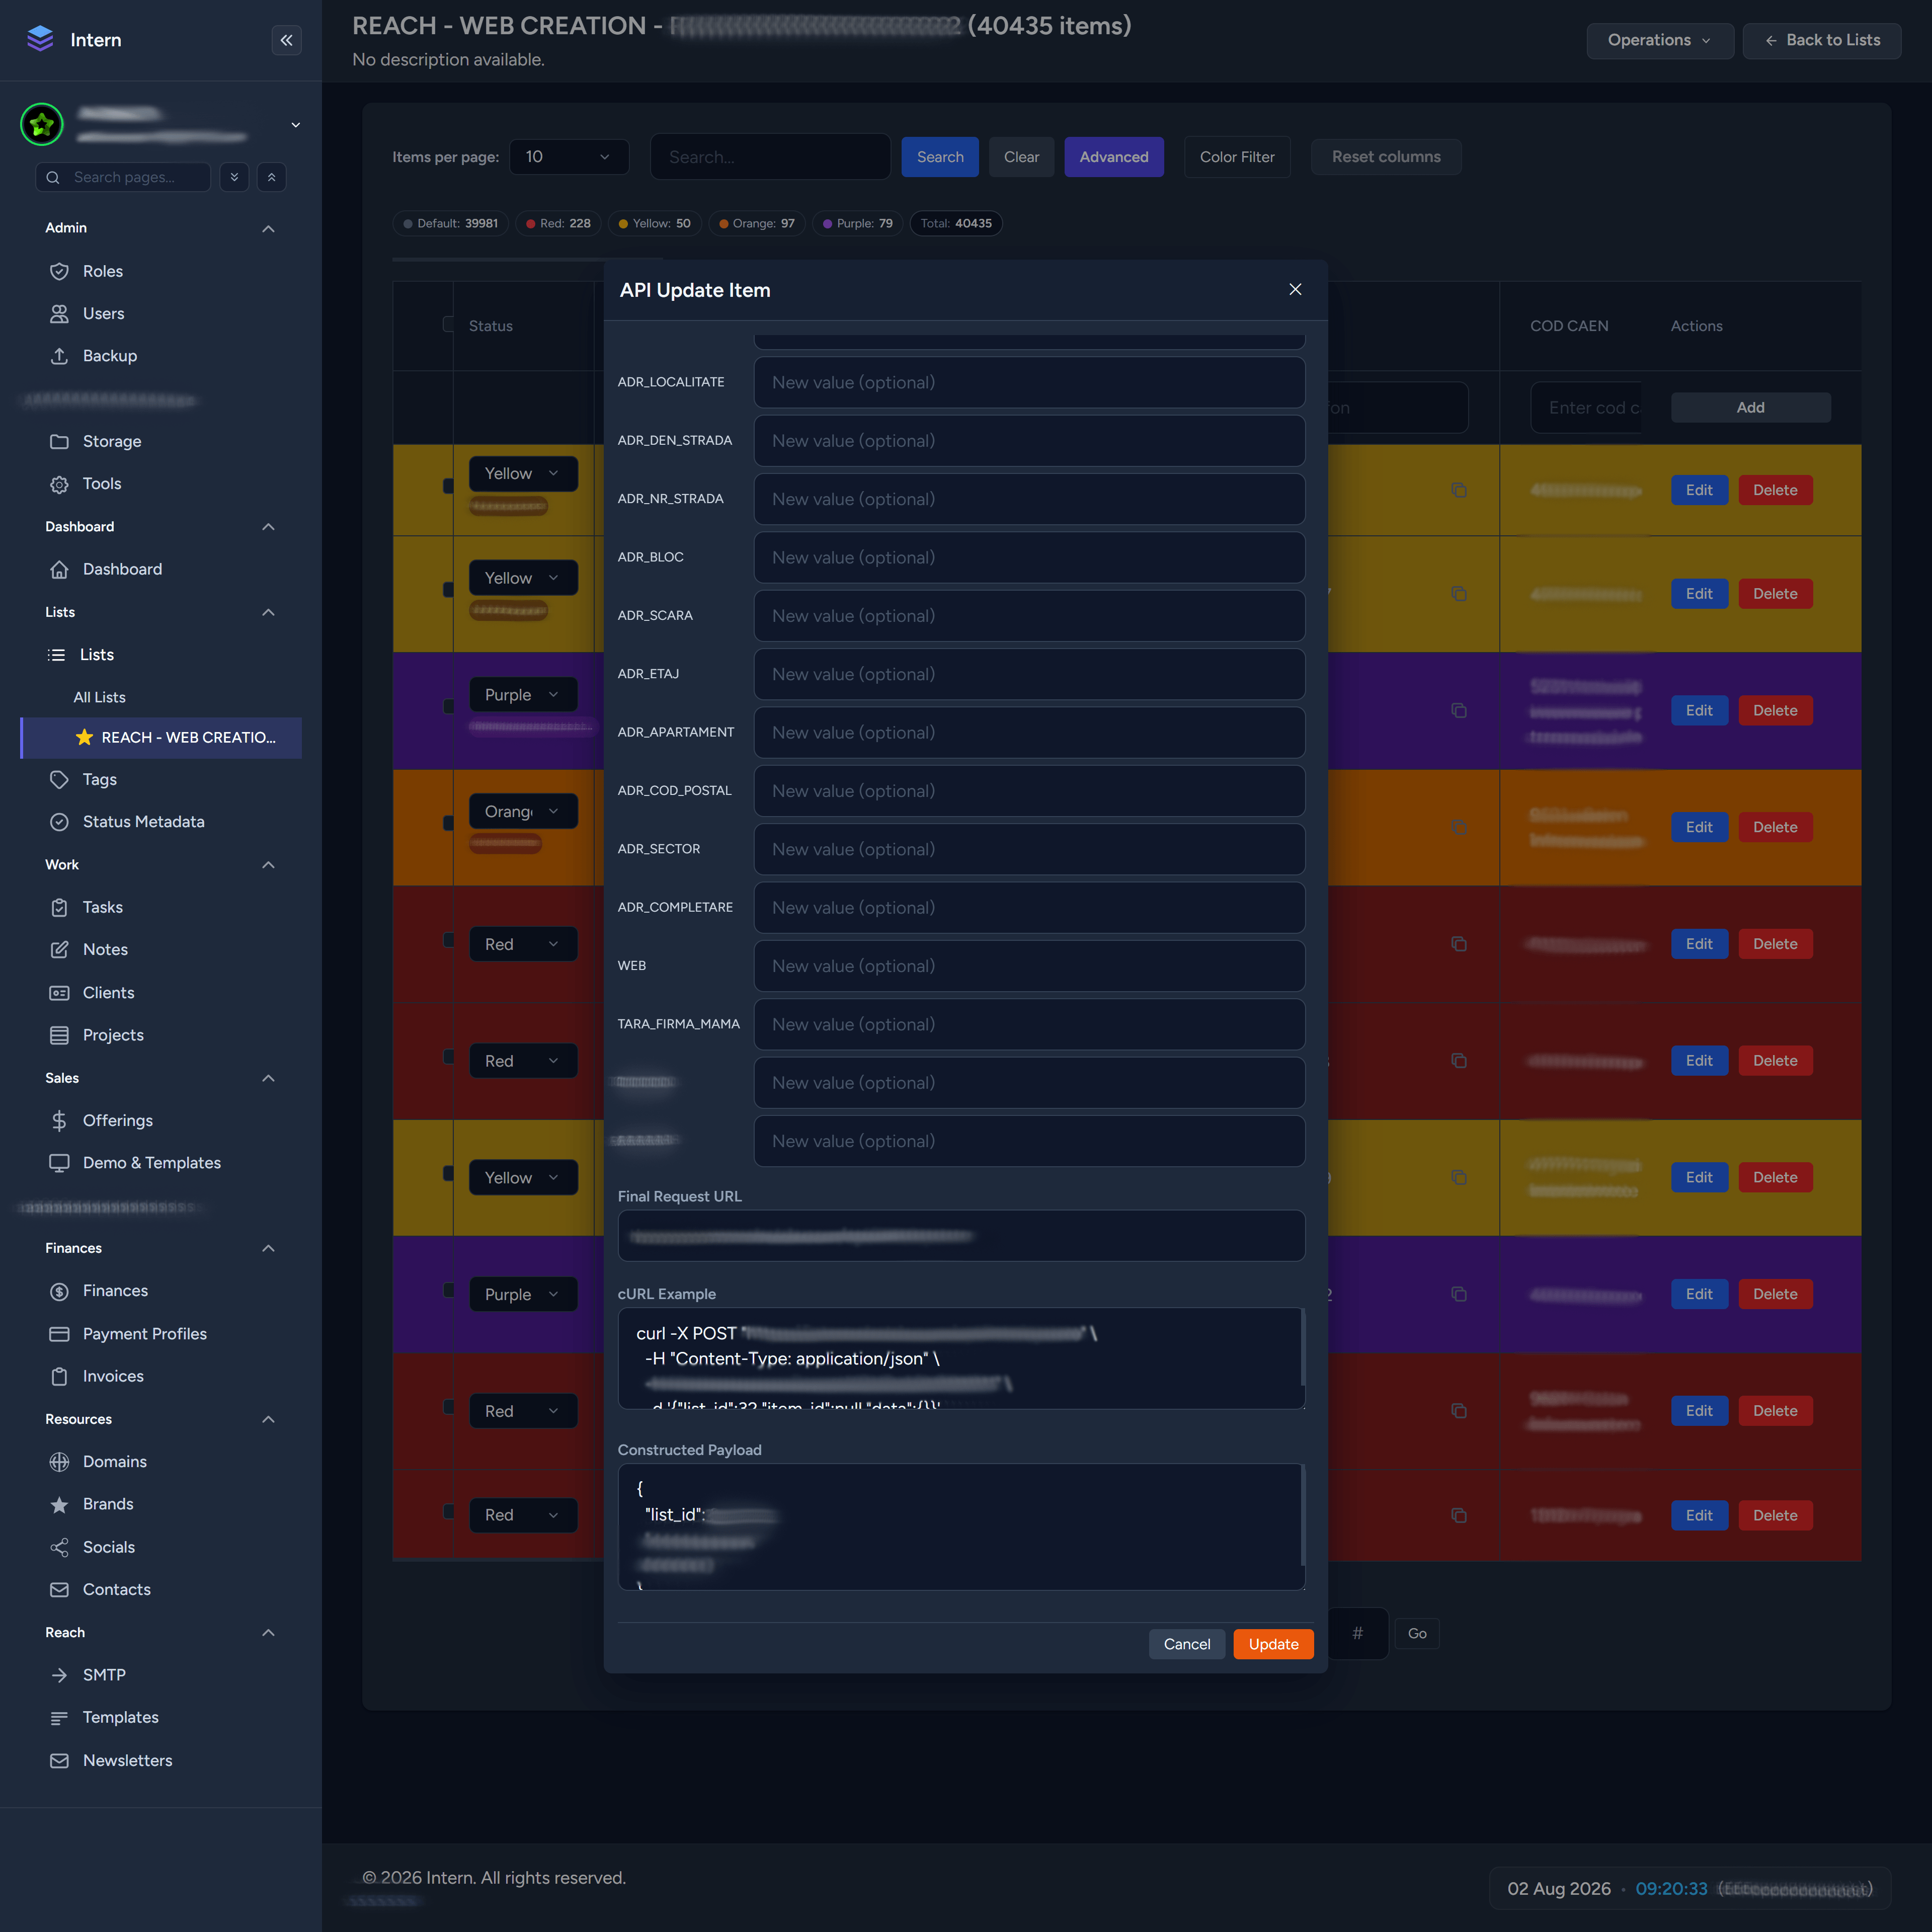Screen dimensions: 1932x1932
Task: Collapse the Admin section
Action: click(x=268, y=228)
